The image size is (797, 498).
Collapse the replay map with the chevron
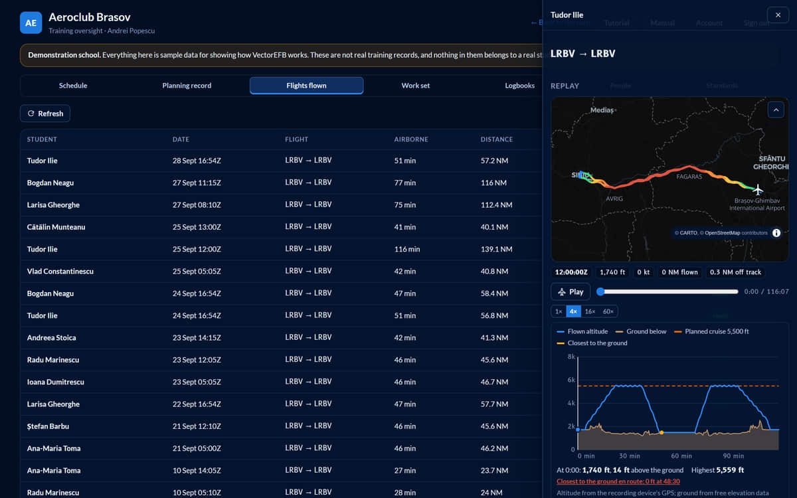pyautogui.click(x=776, y=110)
